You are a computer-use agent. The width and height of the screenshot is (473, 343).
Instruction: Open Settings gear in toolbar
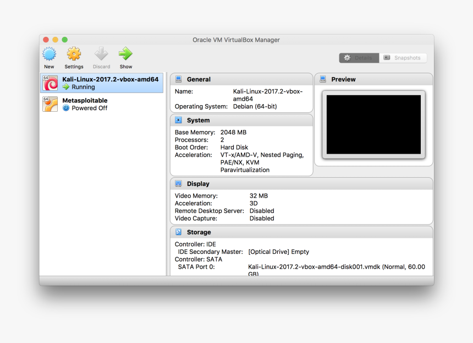click(74, 55)
